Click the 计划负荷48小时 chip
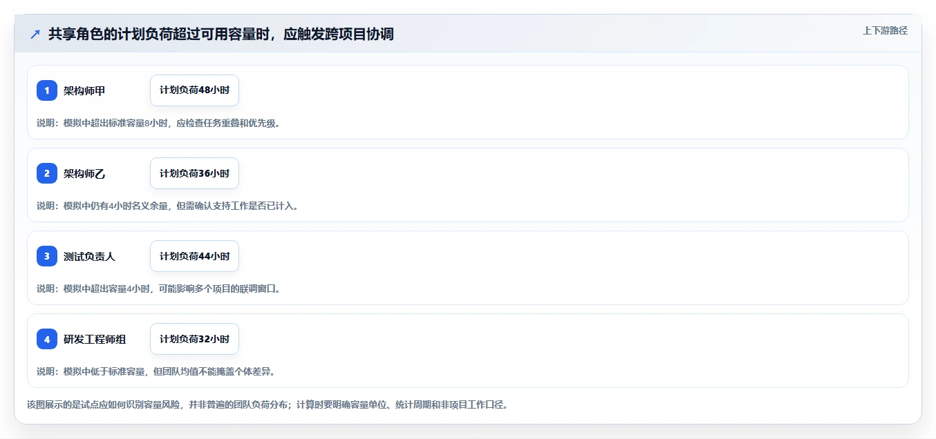936x439 pixels. coord(194,90)
